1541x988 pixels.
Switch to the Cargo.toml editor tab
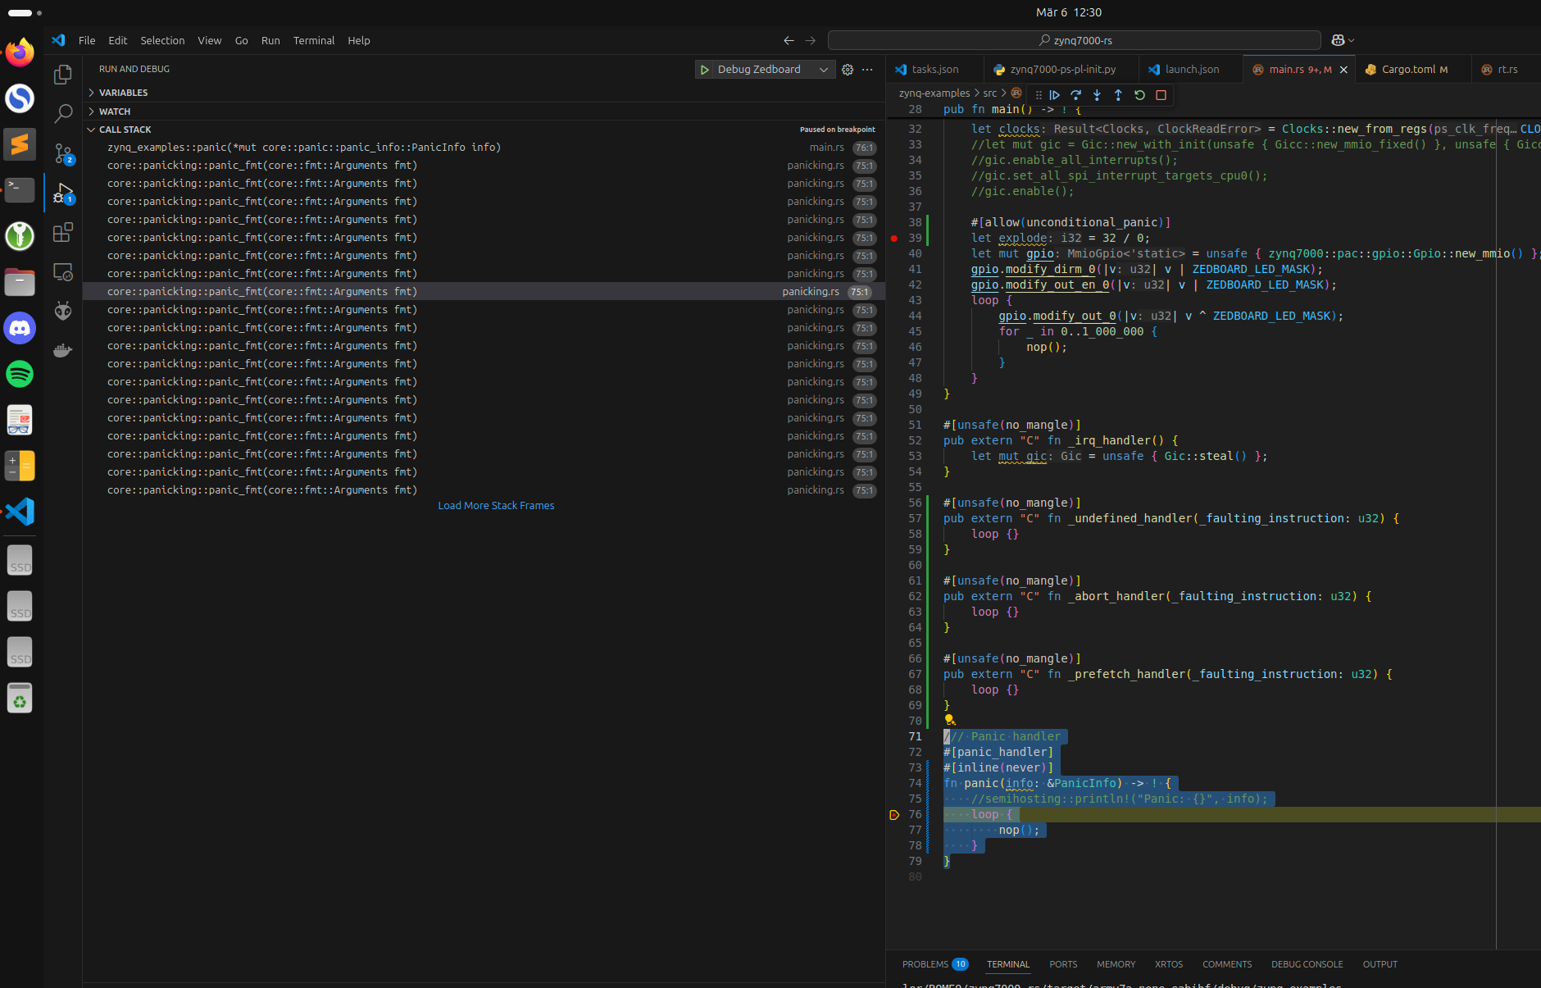click(x=1407, y=70)
